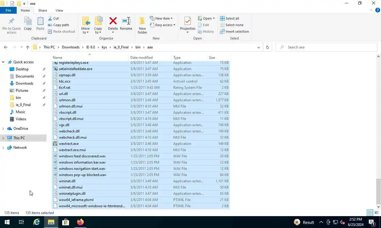Open the New item dropdown
The width and height of the screenshot is (381, 228).
pos(161,18)
